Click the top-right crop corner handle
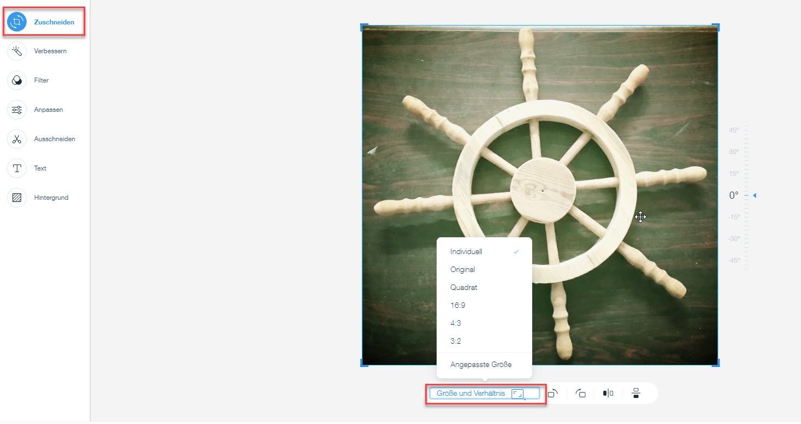 [717, 27]
